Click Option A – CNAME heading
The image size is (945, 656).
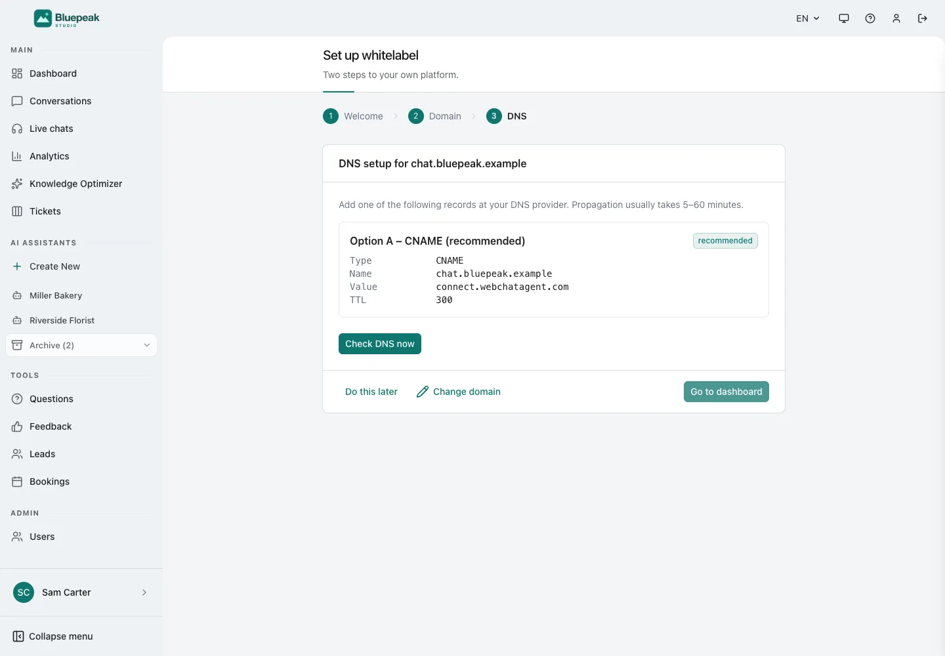(x=437, y=241)
